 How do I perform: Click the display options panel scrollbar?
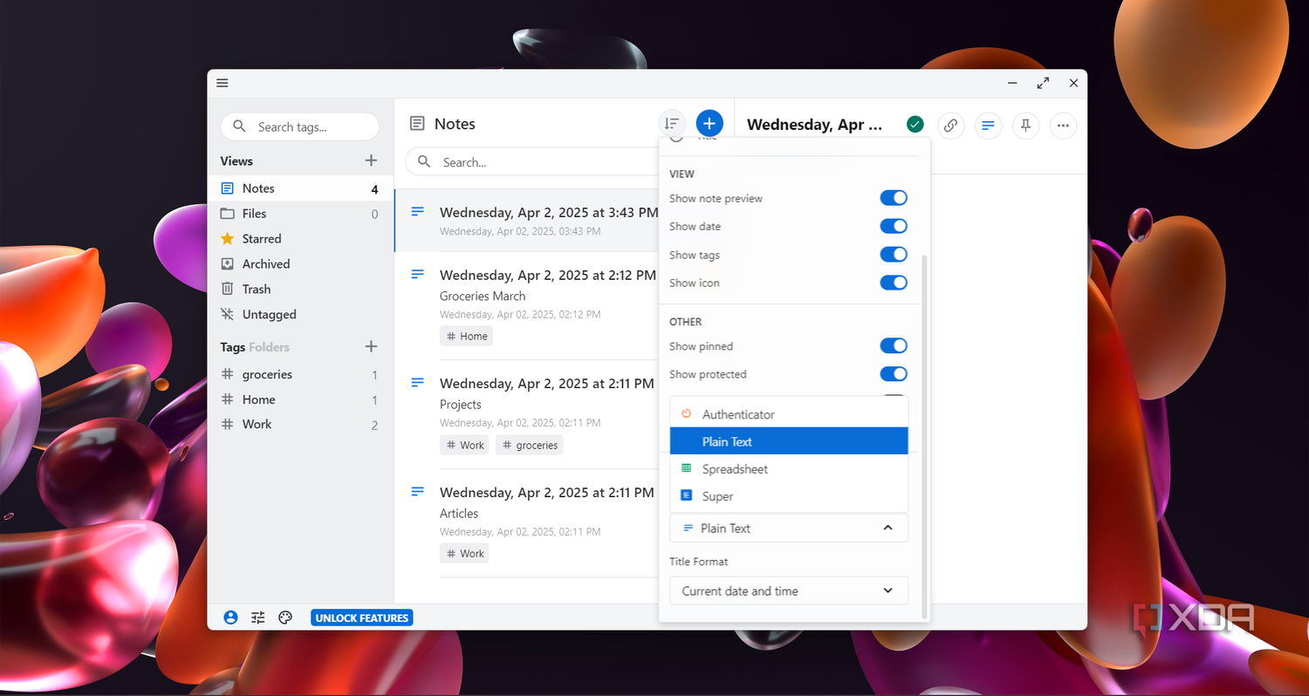(x=925, y=436)
